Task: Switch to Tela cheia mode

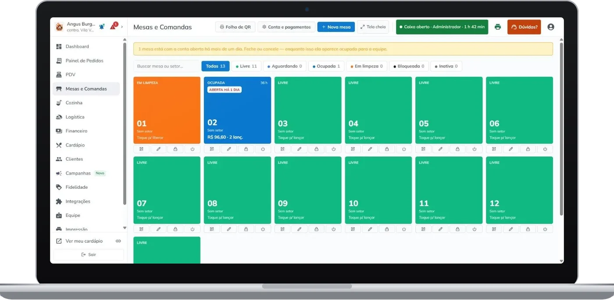Action: (x=373, y=27)
